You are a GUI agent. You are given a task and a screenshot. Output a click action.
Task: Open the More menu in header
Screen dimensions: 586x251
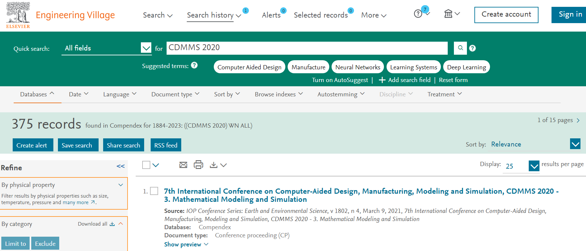[374, 15]
